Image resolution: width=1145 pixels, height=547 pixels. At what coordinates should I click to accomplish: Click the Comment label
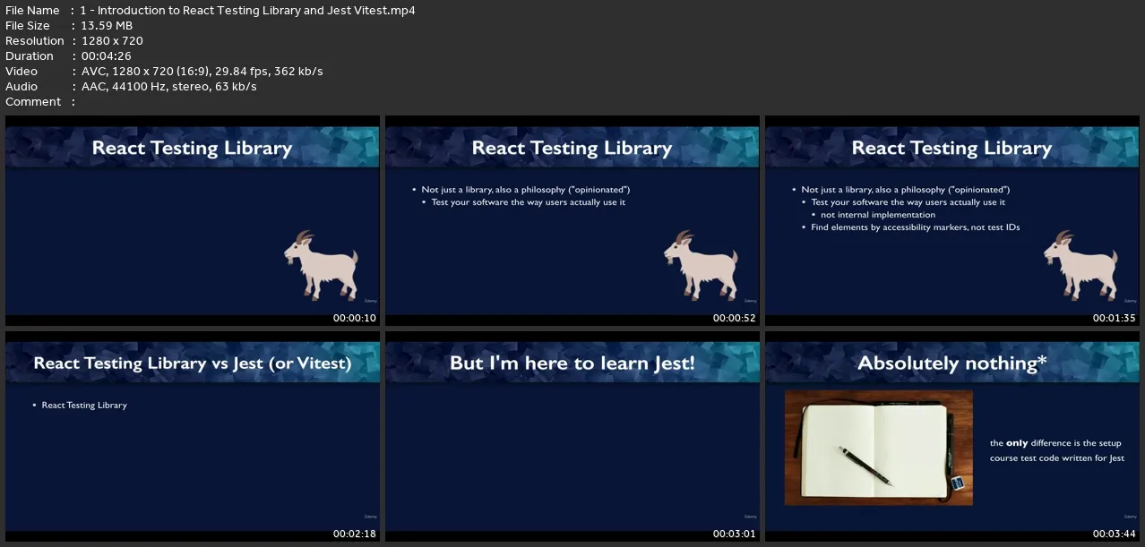tap(33, 102)
